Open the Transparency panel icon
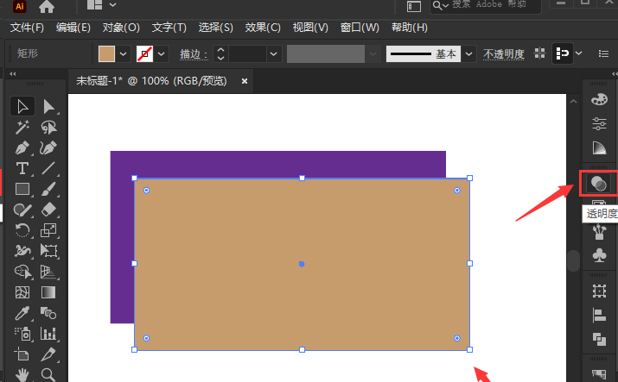618x382 pixels. [598, 183]
